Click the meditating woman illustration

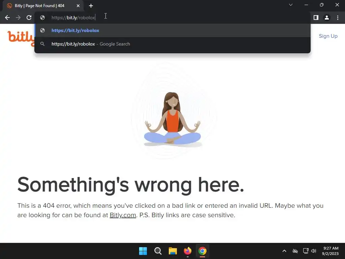(173, 120)
